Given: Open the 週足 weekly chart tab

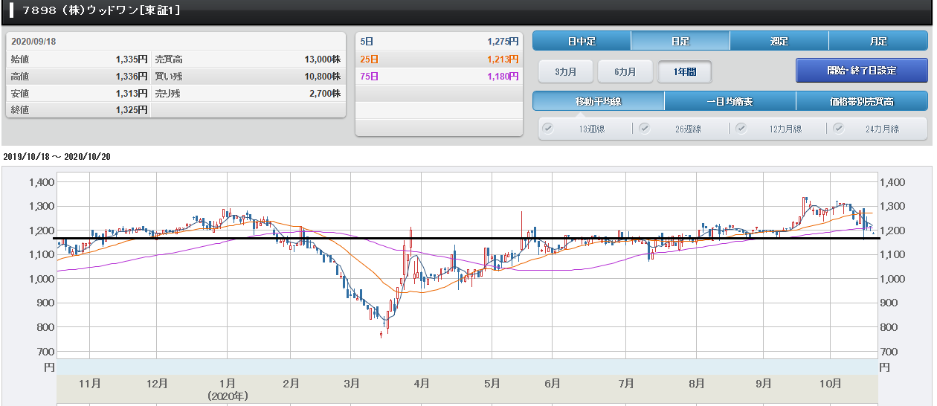Looking at the screenshot, I should click(779, 41).
